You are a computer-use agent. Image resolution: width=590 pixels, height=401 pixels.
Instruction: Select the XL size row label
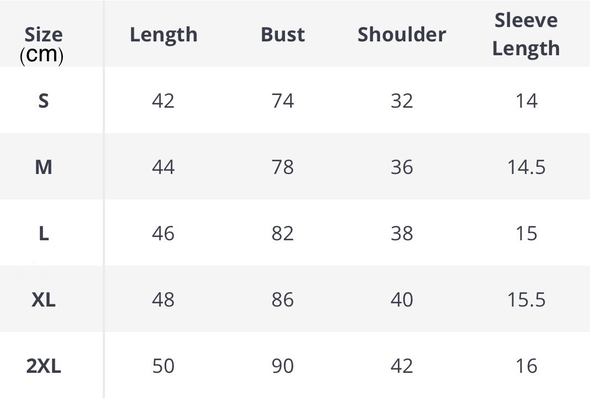click(x=44, y=300)
